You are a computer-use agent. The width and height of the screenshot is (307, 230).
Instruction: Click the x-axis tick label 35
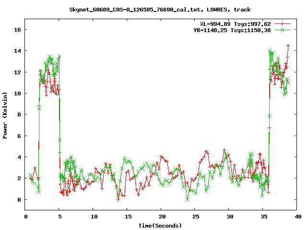(x=264, y=217)
